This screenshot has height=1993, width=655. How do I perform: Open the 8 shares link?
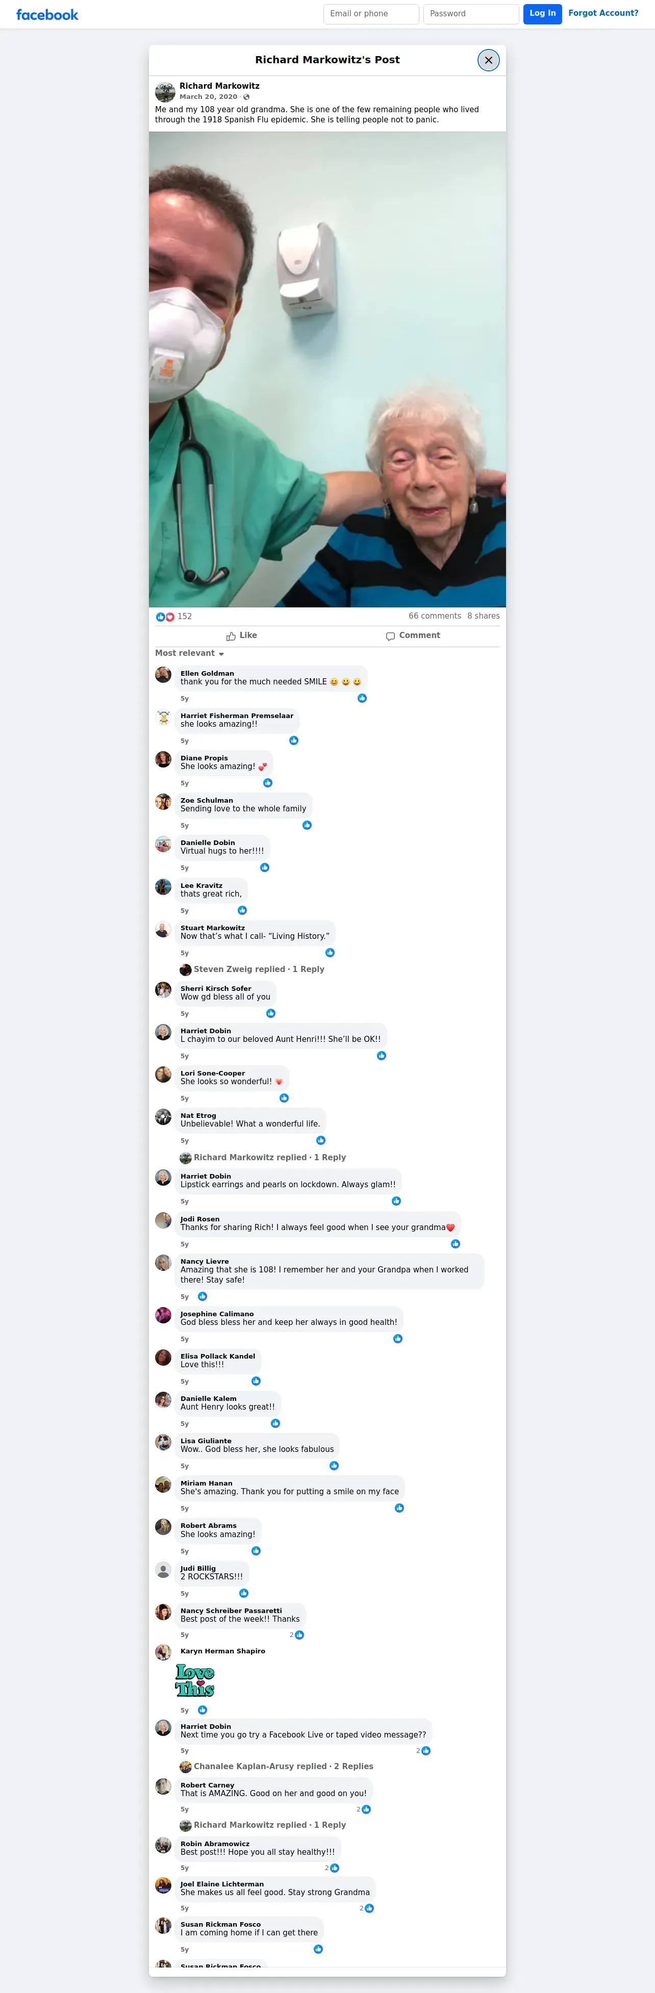point(483,617)
